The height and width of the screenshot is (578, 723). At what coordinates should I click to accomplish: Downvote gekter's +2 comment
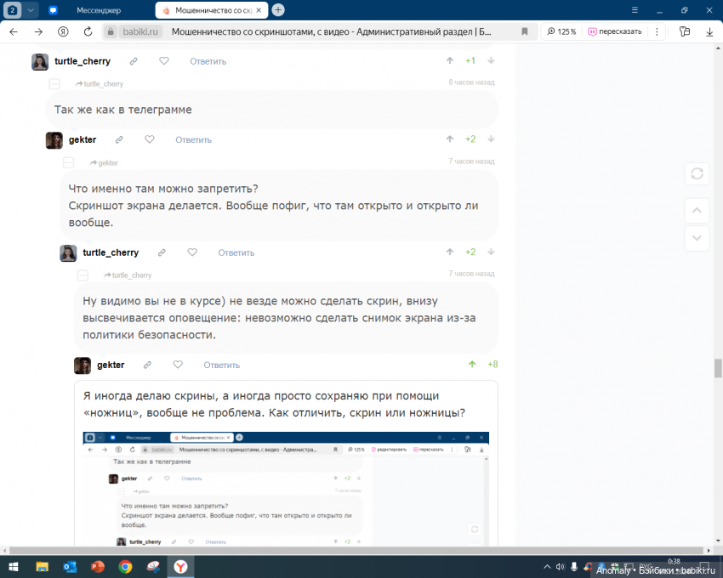pos(491,139)
